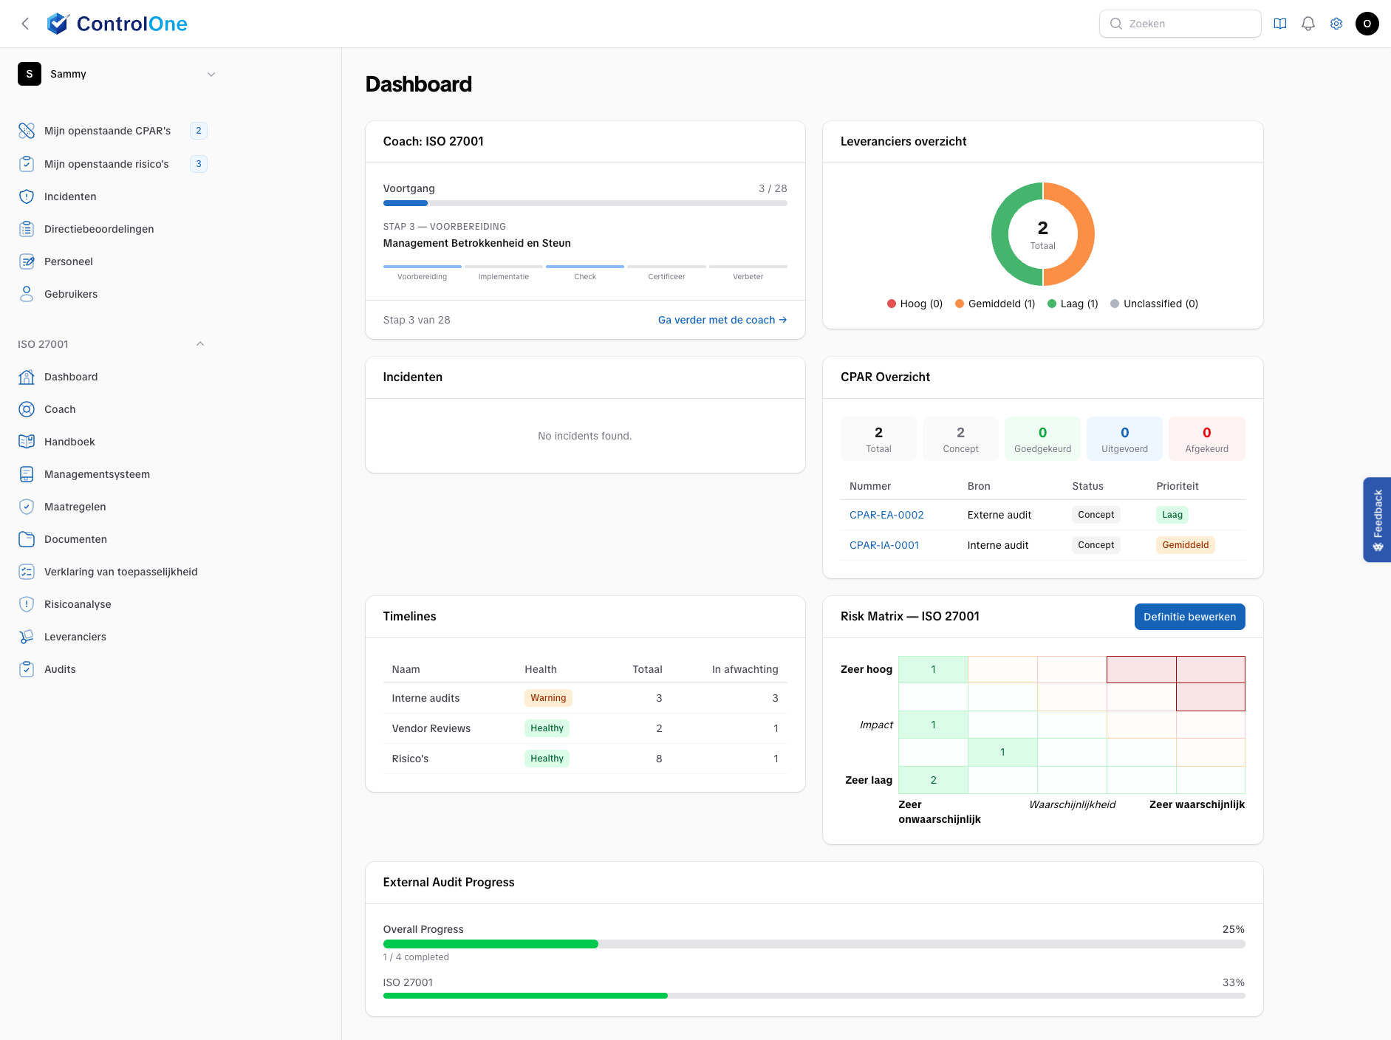Viewport: 1391px width, 1040px height.
Task: Select the Handboek icon
Action: 27,442
